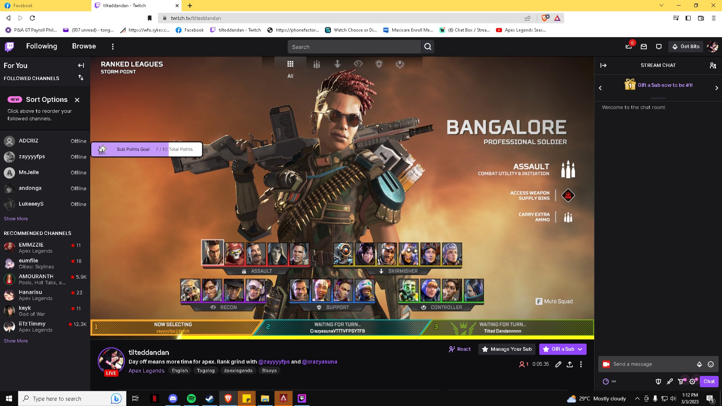Open the emote picker smiley

point(711,364)
